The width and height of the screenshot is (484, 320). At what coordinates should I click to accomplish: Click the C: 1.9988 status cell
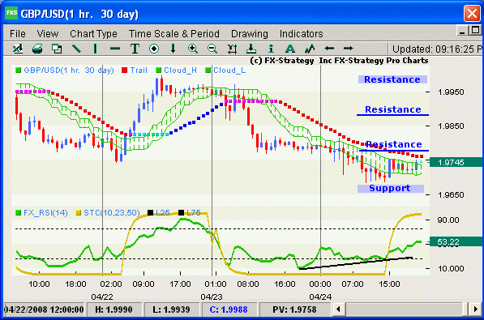point(229,309)
